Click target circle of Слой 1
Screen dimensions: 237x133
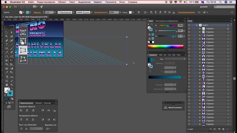pyautogui.click(x=228, y=25)
